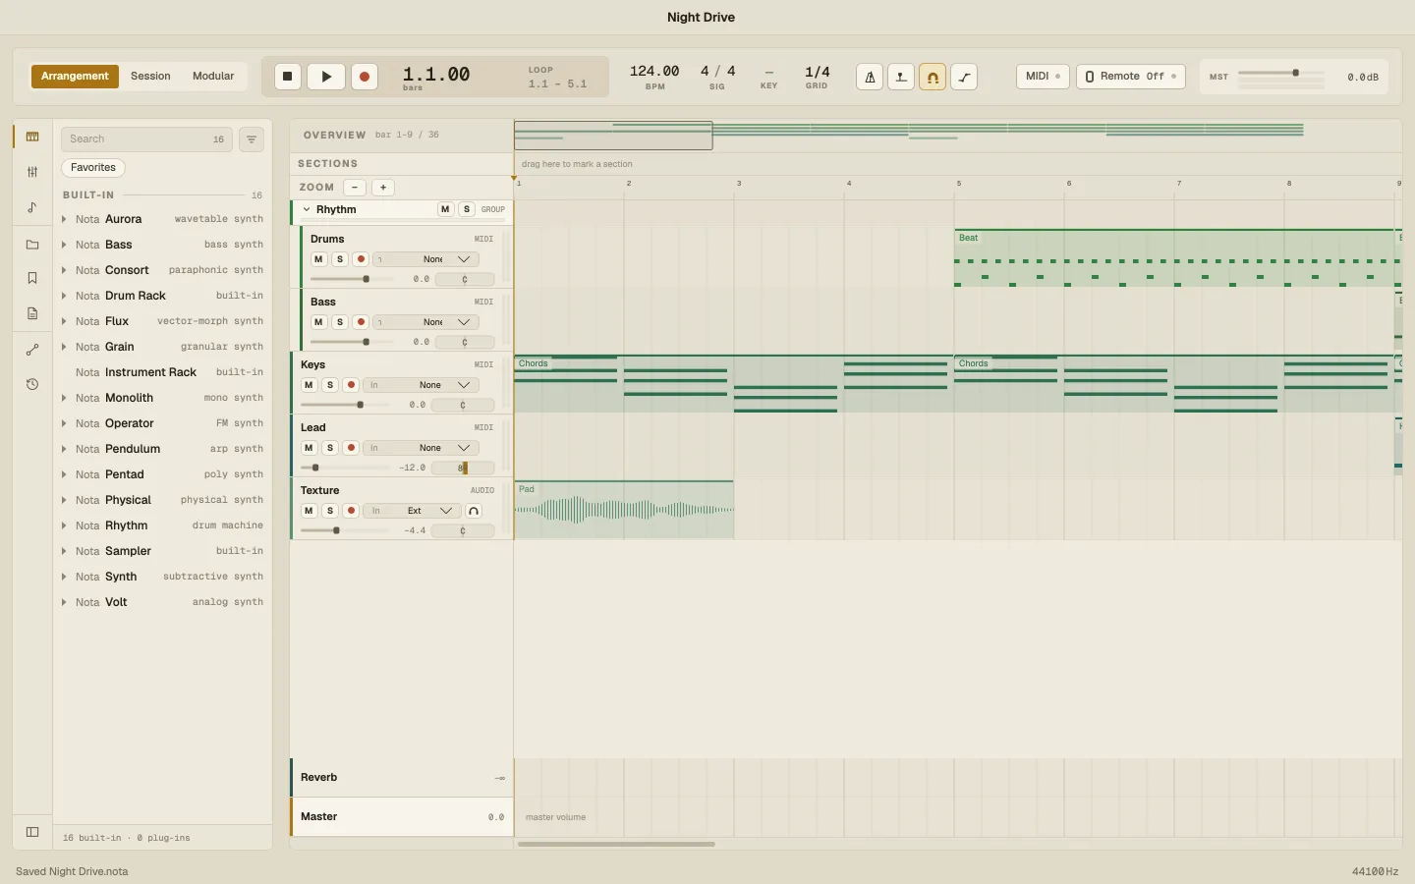This screenshot has width=1415, height=884.
Task: Click the Favorites filter chip
Action: tap(93, 168)
